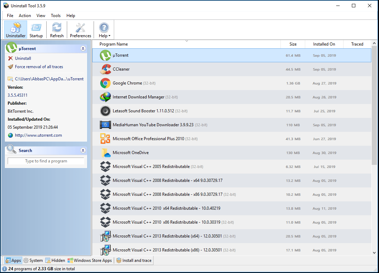Open the Install and trace tab
The image size is (379, 273).
[x=134, y=260]
